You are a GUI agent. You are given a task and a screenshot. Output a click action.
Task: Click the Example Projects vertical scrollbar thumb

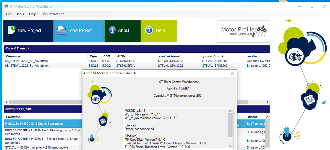[268, 133]
